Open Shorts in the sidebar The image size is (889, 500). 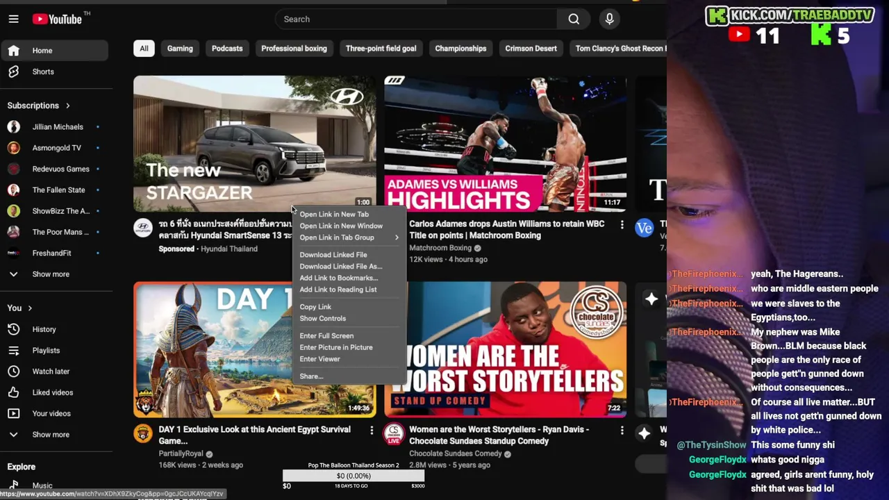pos(54,72)
